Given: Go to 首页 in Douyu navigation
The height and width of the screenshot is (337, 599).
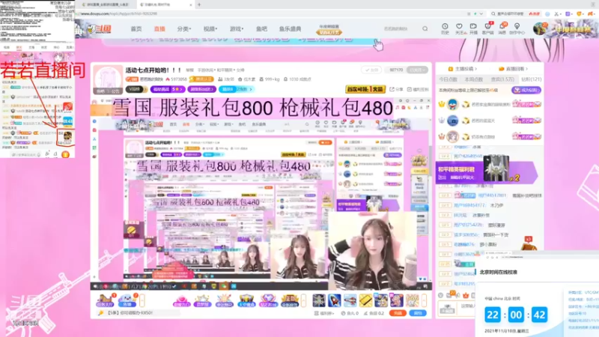Looking at the screenshot, I should pyautogui.click(x=136, y=29).
